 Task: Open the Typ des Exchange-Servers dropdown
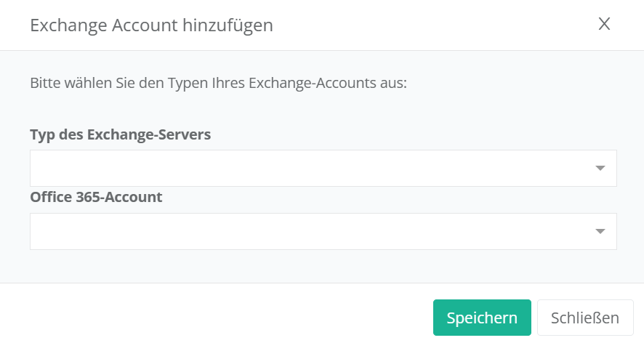coord(323,168)
